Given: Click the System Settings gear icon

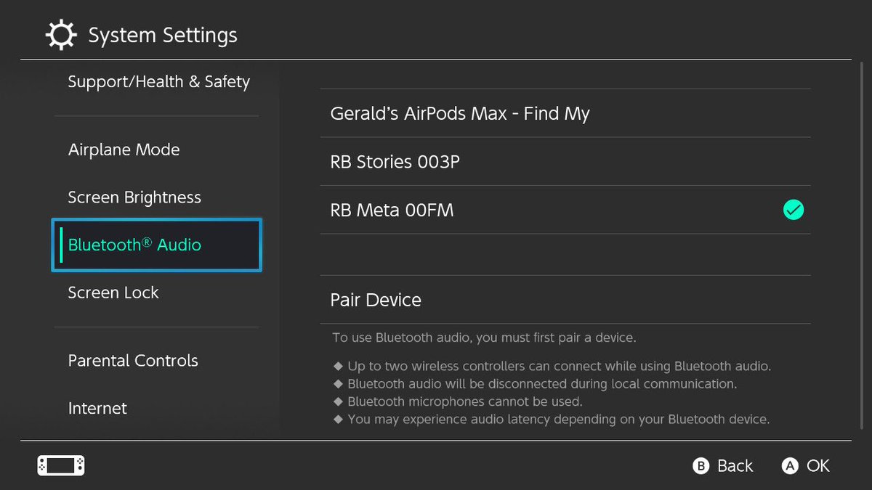Looking at the screenshot, I should pyautogui.click(x=61, y=35).
